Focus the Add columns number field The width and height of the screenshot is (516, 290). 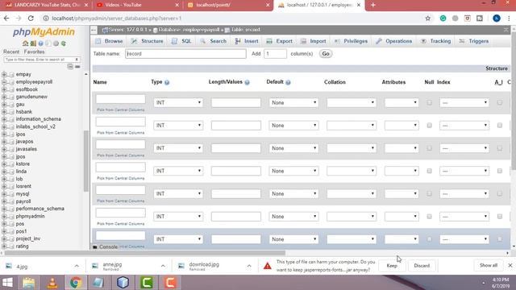tap(275, 54)
